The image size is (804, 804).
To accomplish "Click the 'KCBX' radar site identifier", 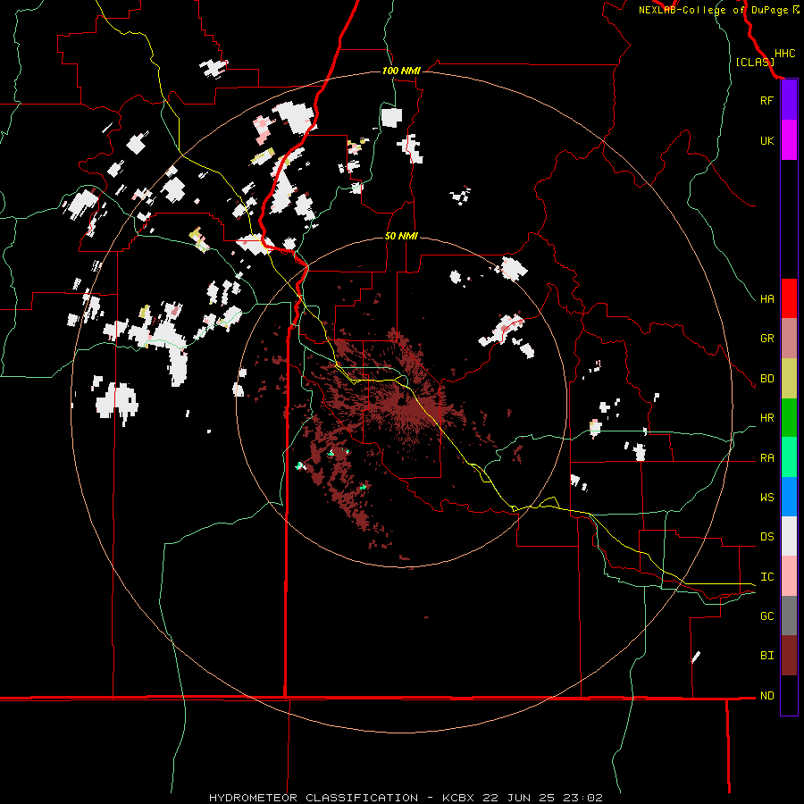I will 458,798.
